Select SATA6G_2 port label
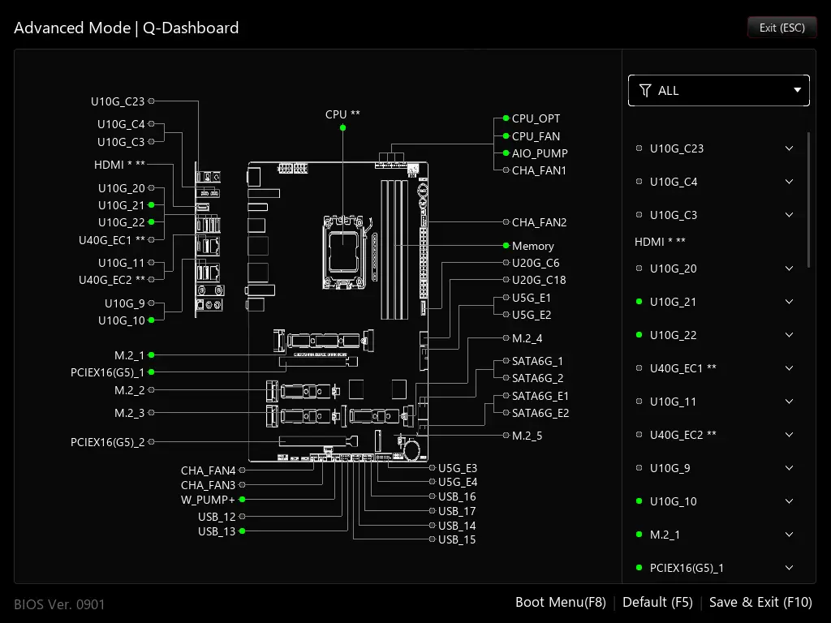The image size is (831, 623). [x=537, y=378]
